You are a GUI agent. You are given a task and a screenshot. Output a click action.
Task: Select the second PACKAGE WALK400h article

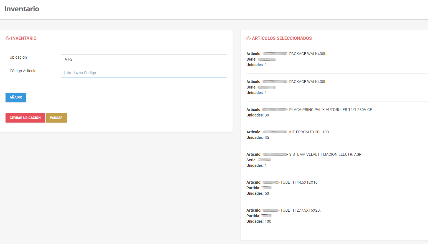[x=307, y=82]
